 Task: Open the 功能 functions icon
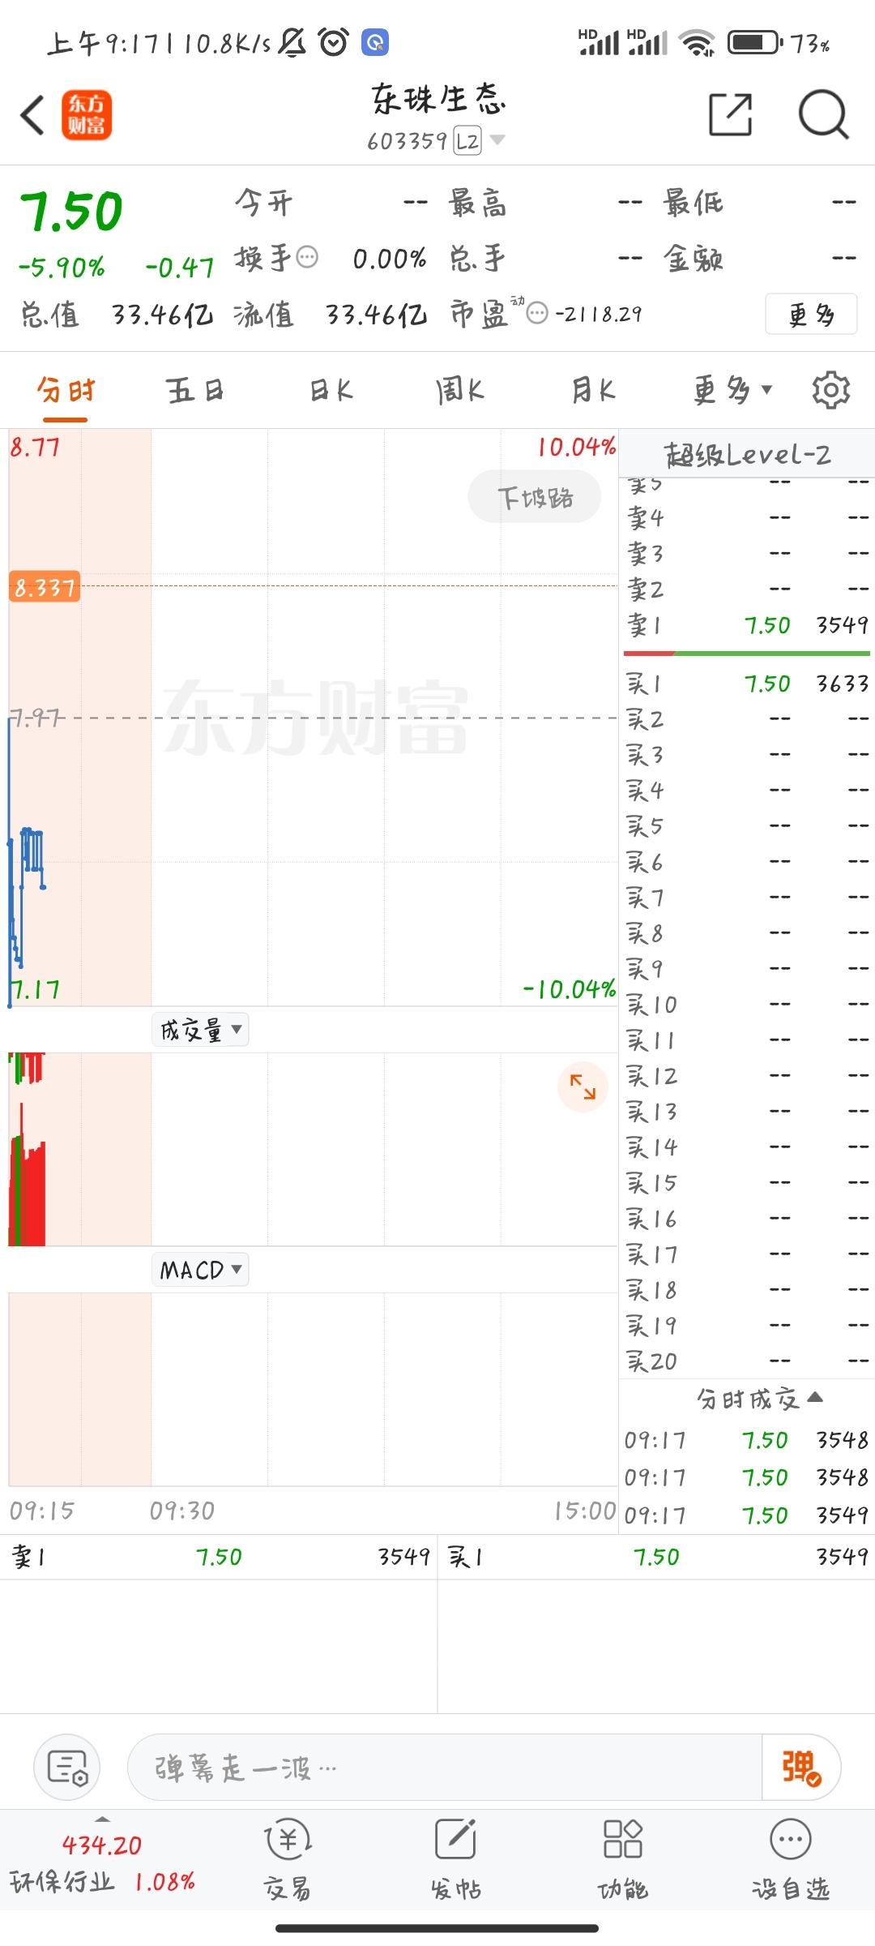point(623,1860)
